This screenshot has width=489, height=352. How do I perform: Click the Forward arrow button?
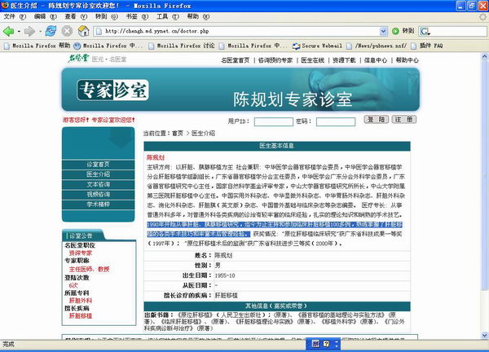click(29, 31)
